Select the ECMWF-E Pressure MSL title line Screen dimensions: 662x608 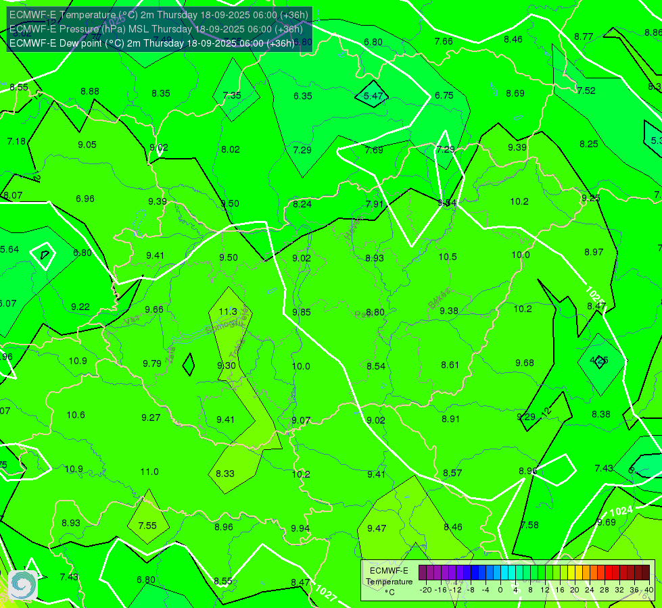point(156,29)
